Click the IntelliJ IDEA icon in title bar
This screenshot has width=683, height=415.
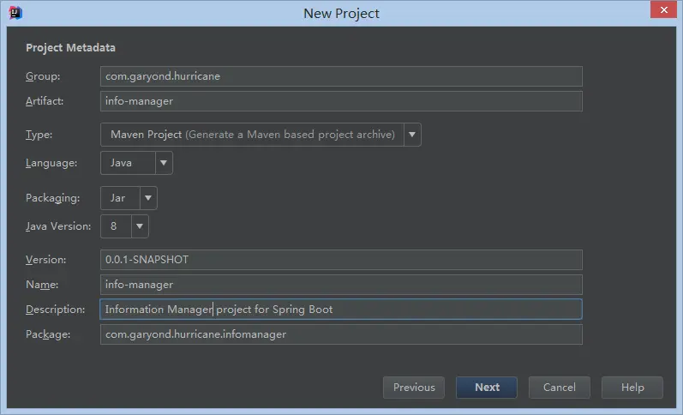tap(15, 13)
